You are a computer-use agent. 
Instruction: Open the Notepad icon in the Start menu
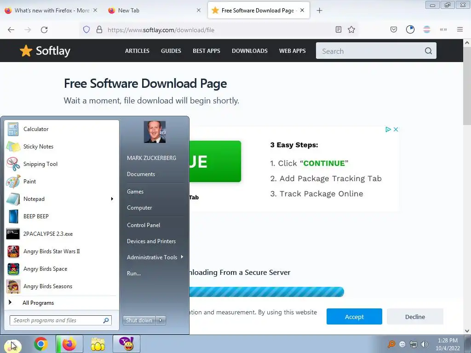pyautogui.click(x=13, y=199)
